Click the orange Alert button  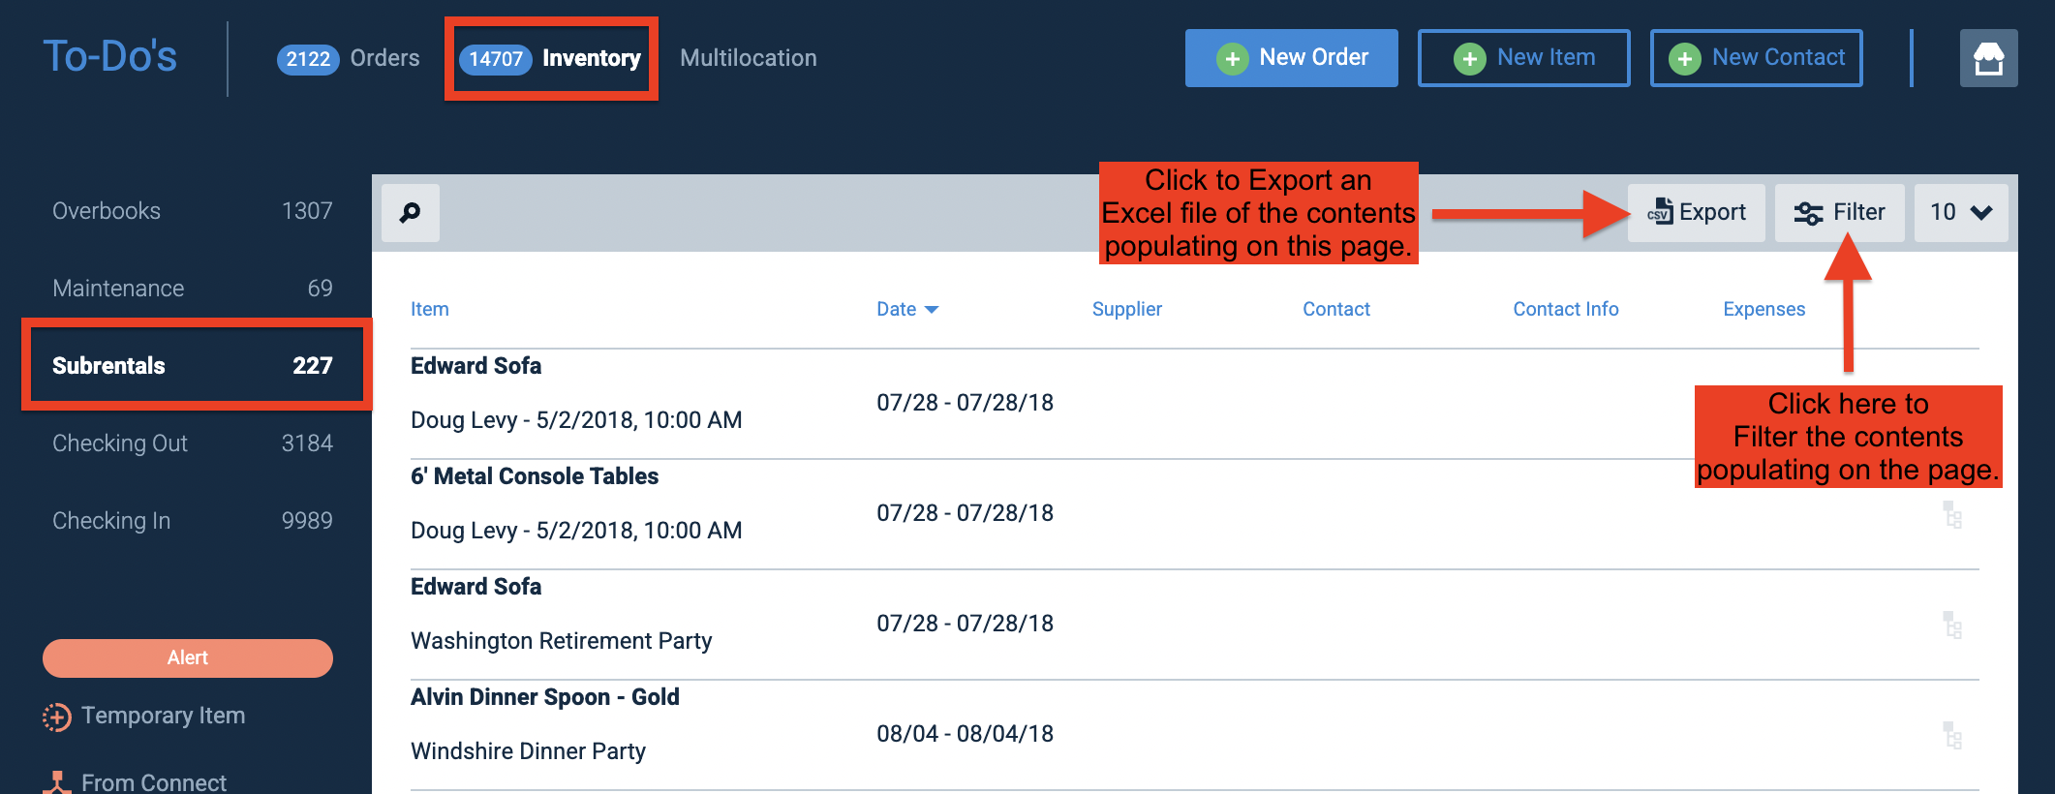point(188,657)
